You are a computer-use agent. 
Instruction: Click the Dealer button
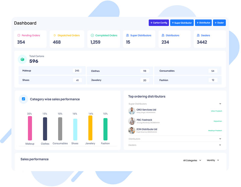point(219,23)
